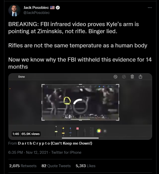Open the @JackPosobiec handle link
Screen dimensions: 159x174
point(37,13)
